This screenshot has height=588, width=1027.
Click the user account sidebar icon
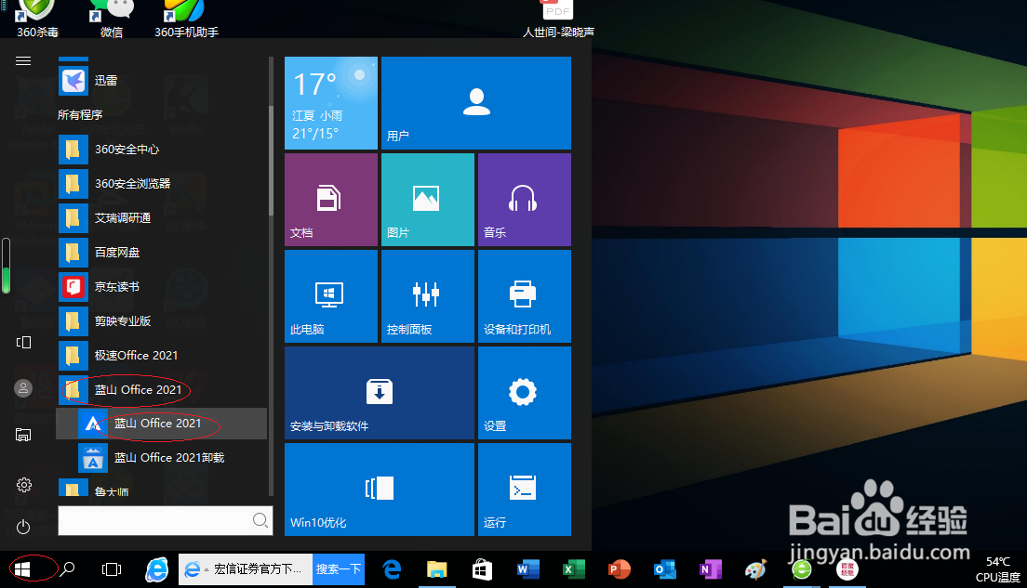coord(23,388)
